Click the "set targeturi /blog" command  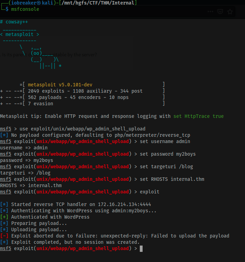[166, 167]
